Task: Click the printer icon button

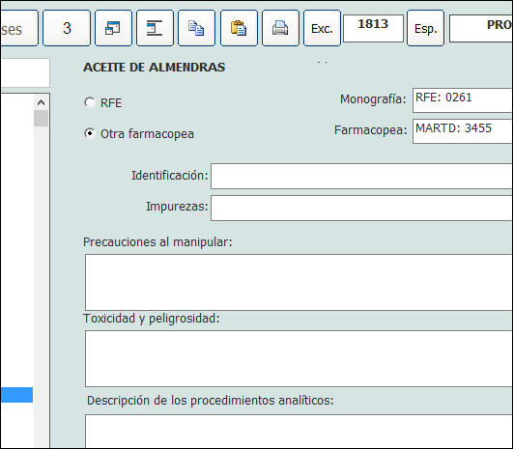Action: [x=280, y=28]
